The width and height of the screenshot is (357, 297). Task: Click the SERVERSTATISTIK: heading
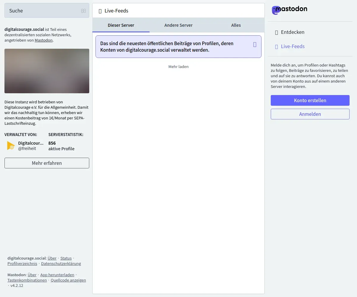66,135
